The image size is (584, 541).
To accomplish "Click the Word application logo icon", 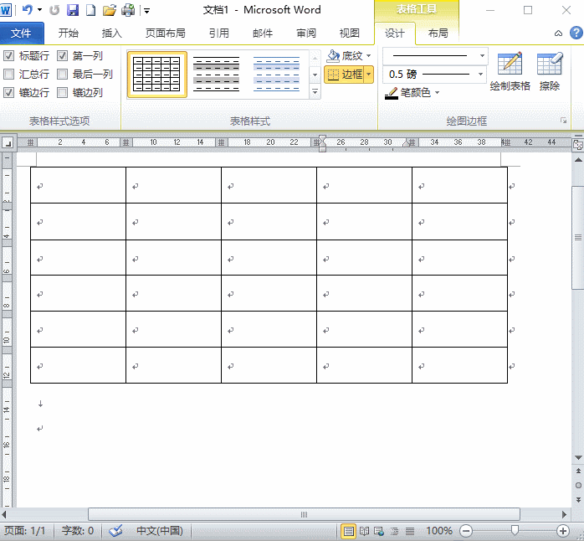I will click(x=6, y=10).
